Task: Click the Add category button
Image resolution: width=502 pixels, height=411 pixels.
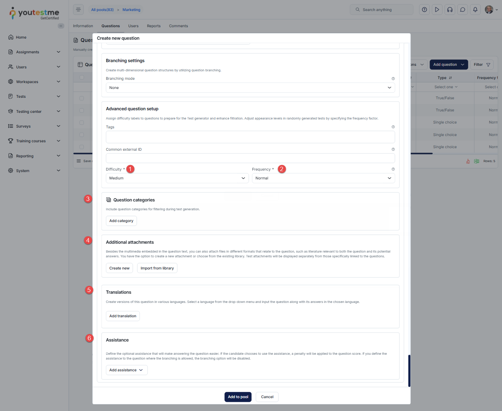Action: click(121, 221)
